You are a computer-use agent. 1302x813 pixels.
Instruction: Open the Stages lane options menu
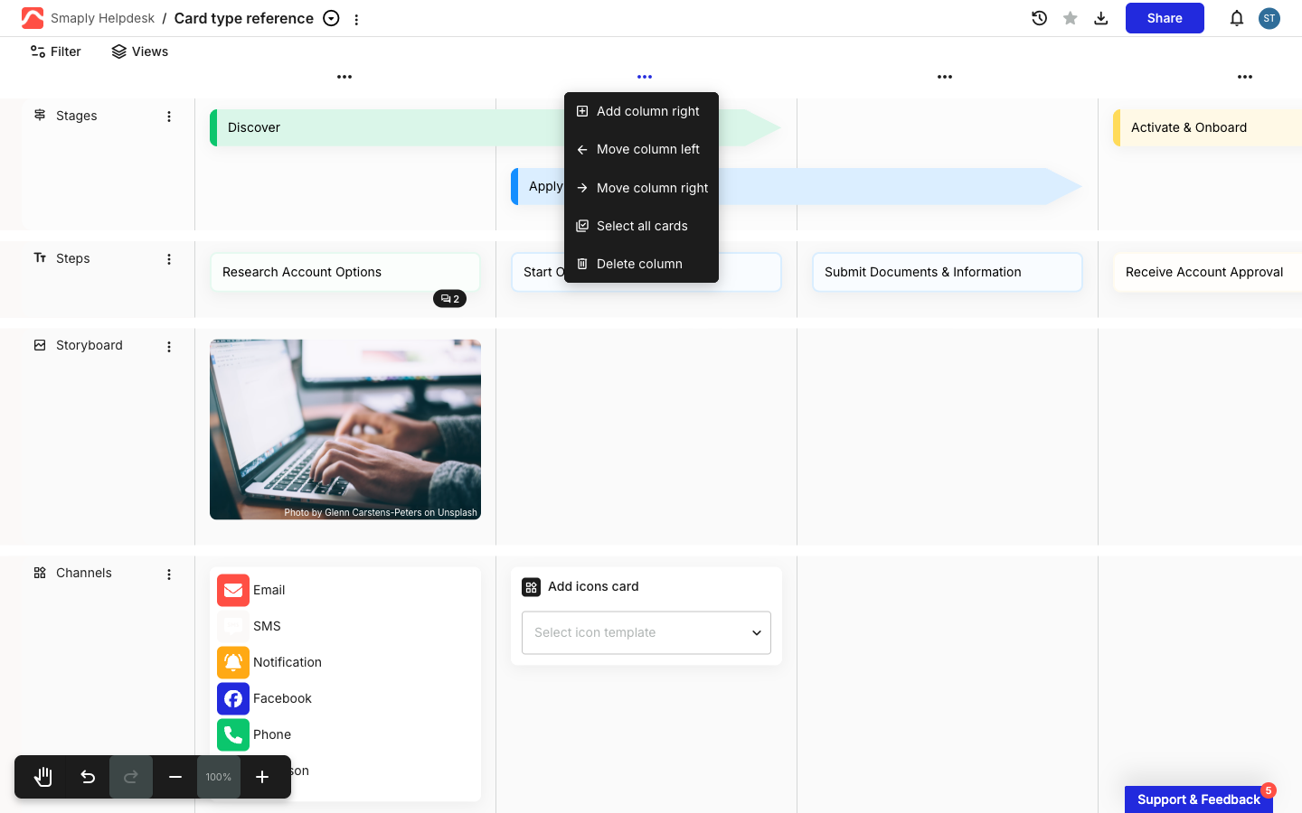coord(169,117)
